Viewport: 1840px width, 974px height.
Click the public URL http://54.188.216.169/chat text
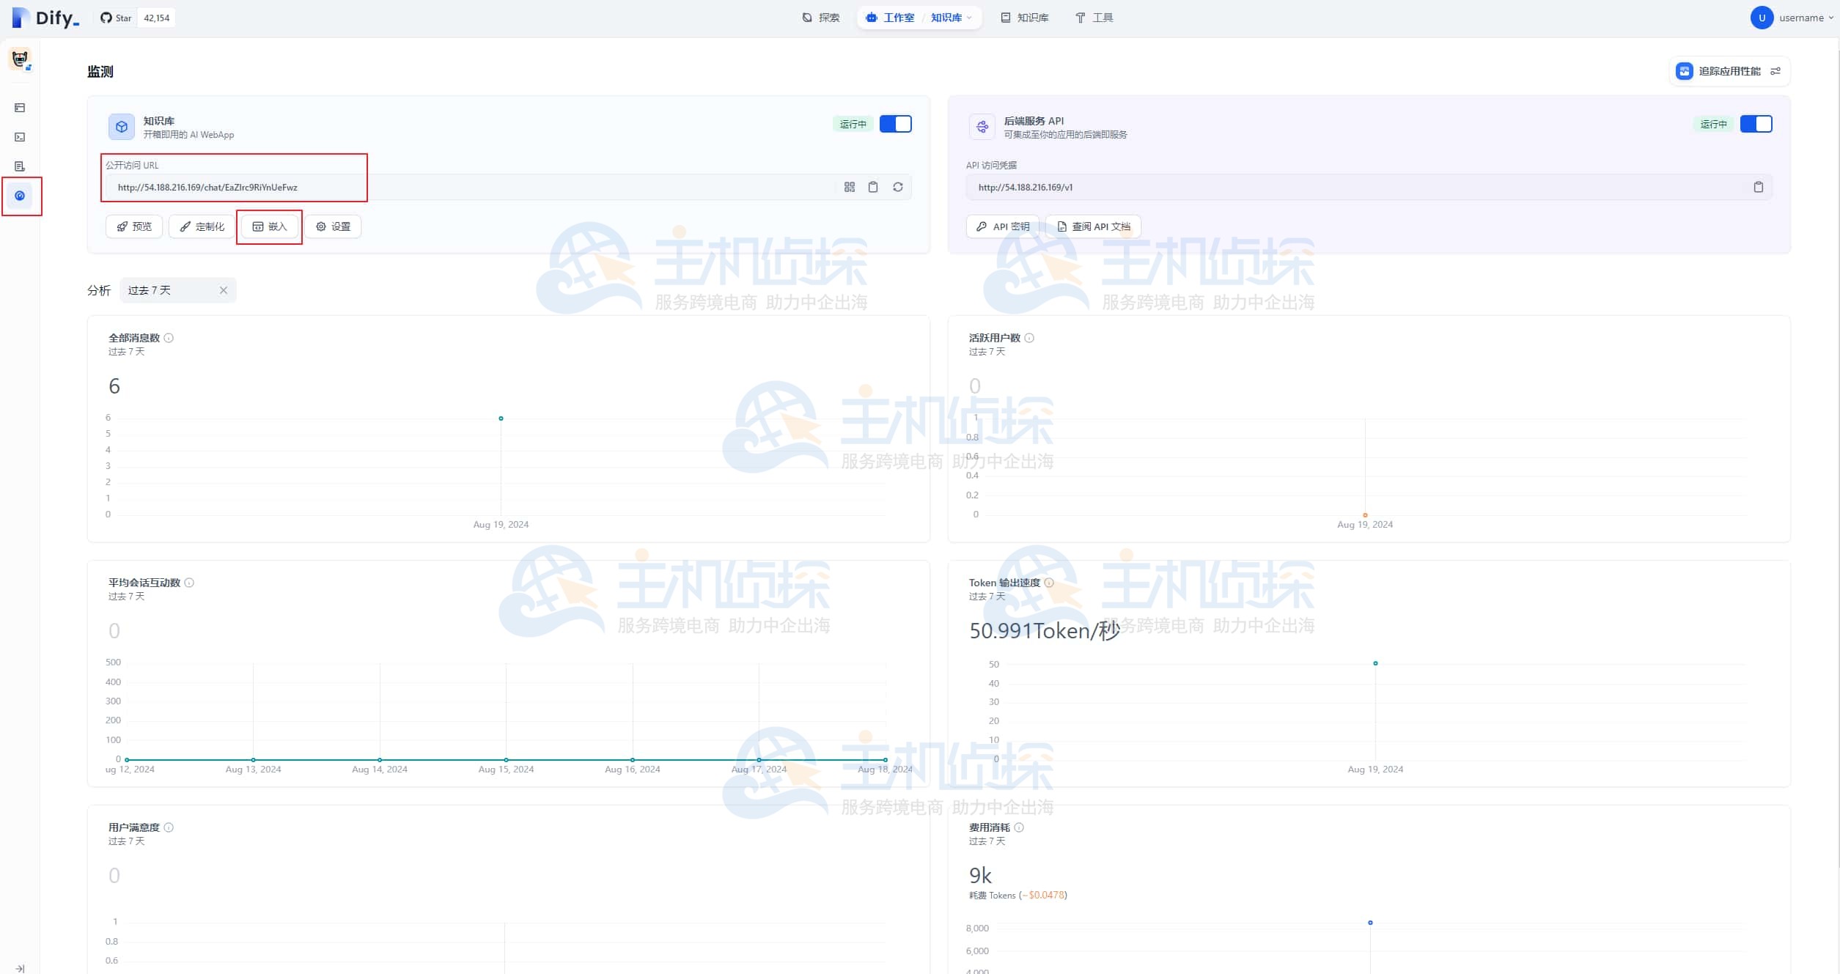click(207, 187)
